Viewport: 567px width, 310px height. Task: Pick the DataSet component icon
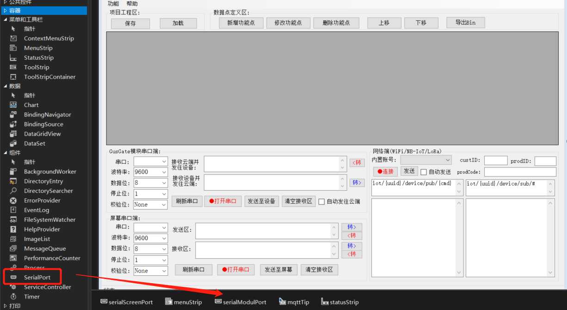click(x=13, y=143)
